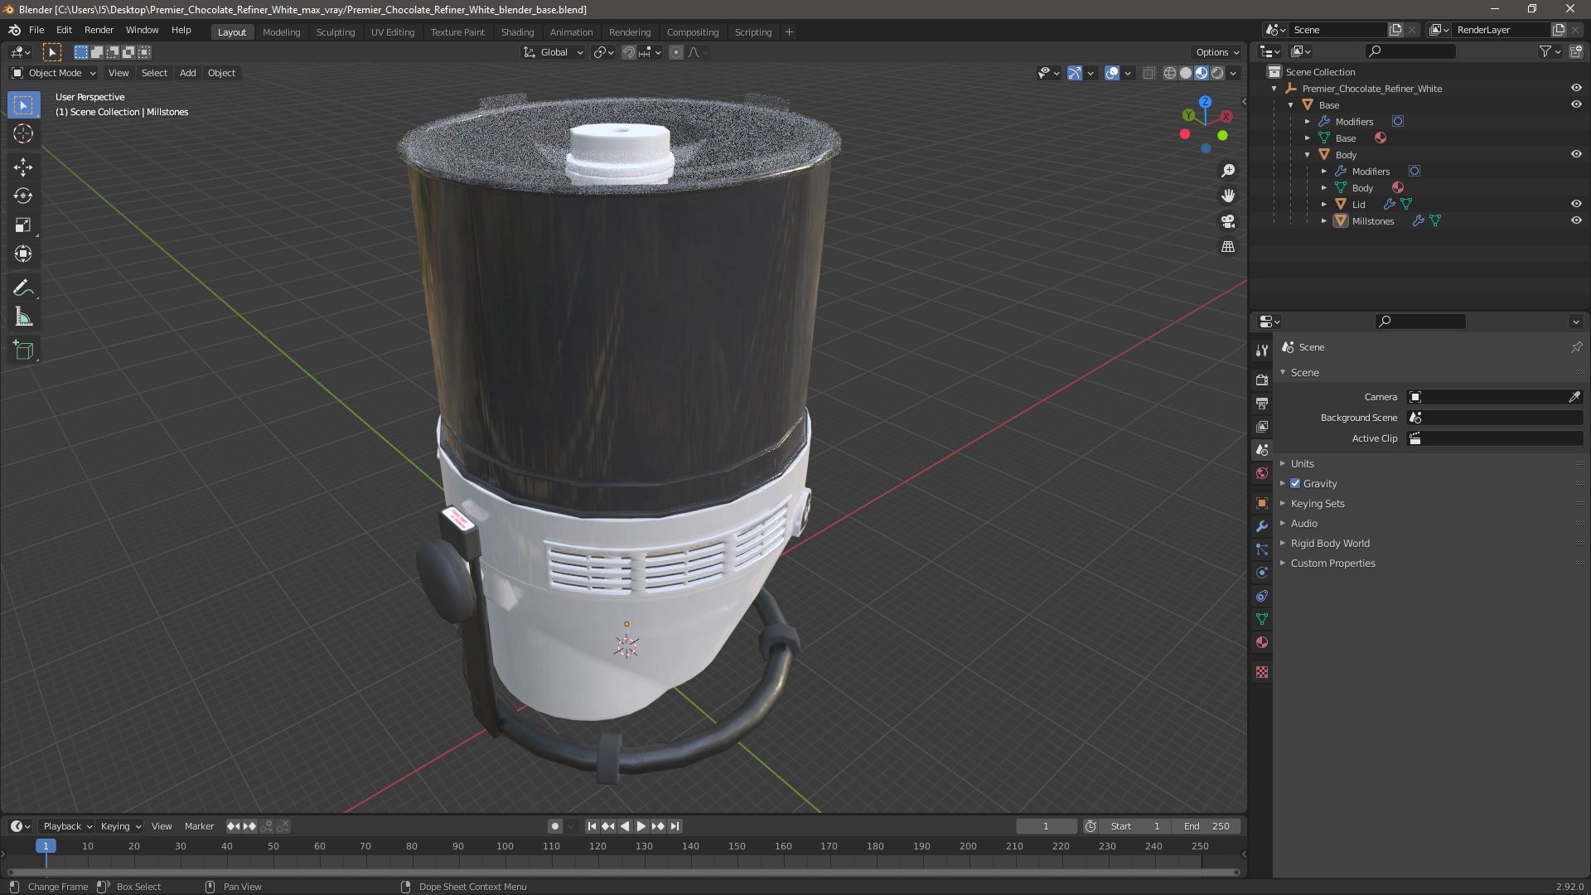This screenshot has height=895, width=1591.
Task: Select the Add Cube tool
Action: (x=23, y=351)
